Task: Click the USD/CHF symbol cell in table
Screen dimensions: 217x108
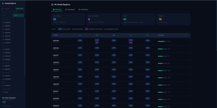Action: [x=56, y=70]
